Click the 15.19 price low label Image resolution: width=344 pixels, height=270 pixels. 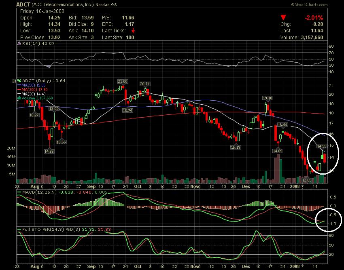(236, 147)
